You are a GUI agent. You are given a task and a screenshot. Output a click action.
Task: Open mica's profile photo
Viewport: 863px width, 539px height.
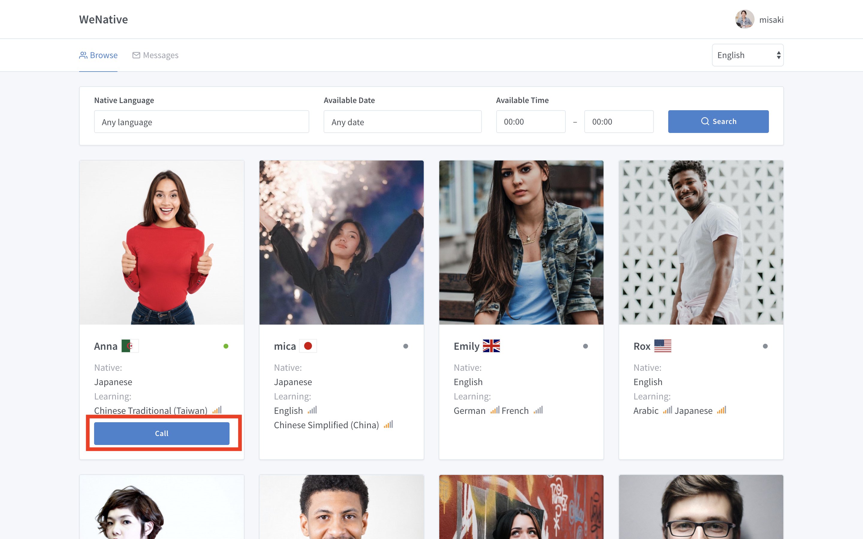point(341,243)
